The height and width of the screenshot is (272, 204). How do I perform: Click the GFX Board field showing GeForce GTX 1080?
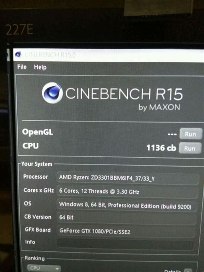[x=126, y=231]
